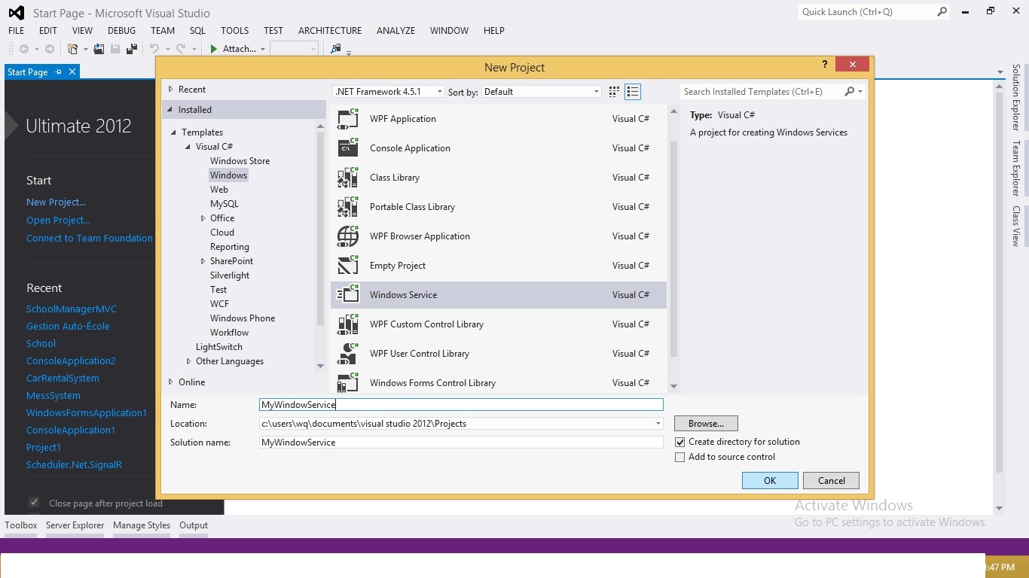Image resolution: width=1029 pixels, height=578 pixels.
Task: Click the Open File toolbar icon
Action: pyautogui.click(x=99, y=49)
